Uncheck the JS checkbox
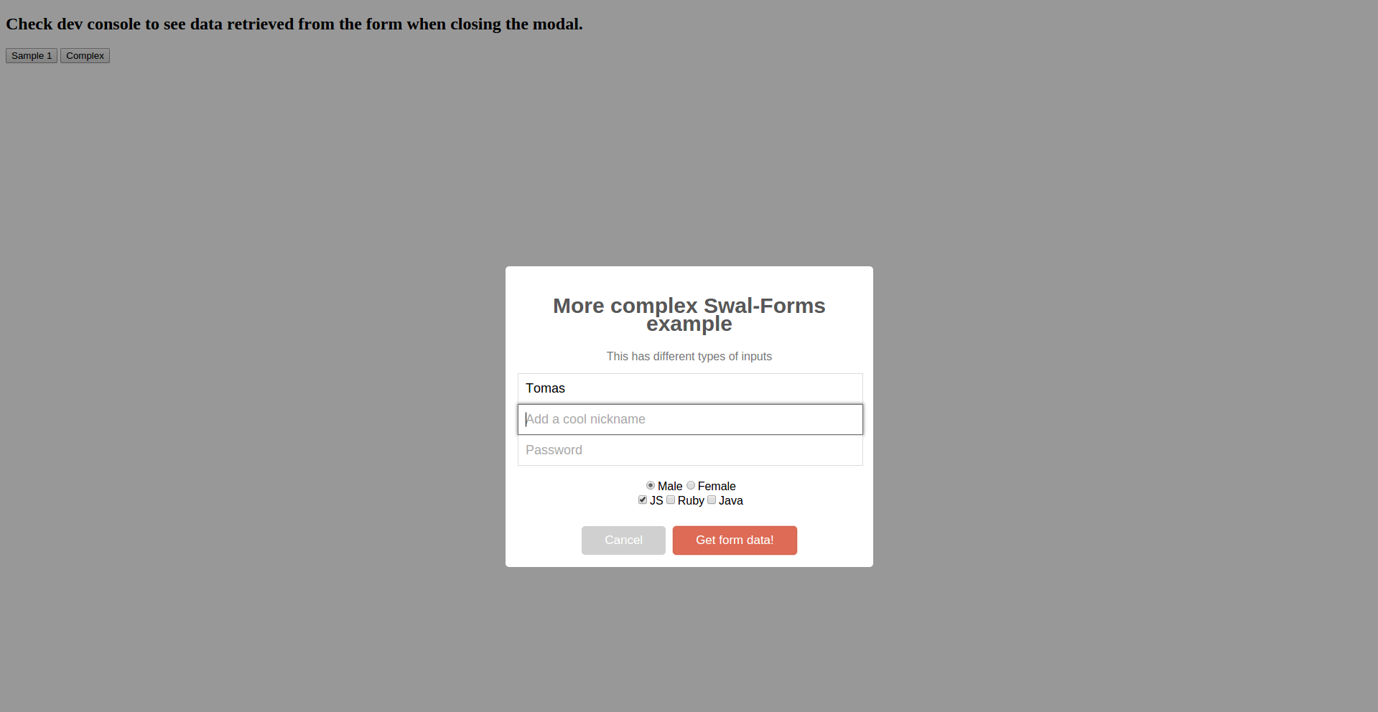 [x=643, y=500]
